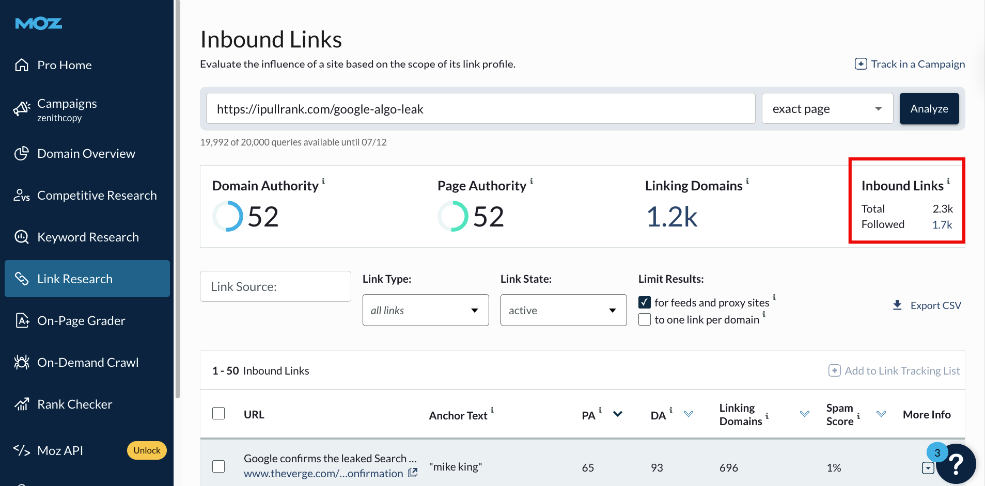The image size is (985, 486).
Task: Click the Domain Overview pie chart icon
Action: pos(21,153)
